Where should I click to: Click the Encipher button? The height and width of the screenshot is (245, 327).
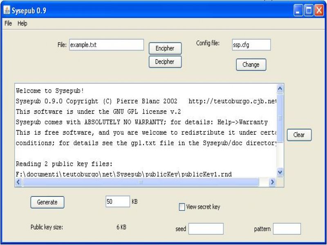(165, 48)
